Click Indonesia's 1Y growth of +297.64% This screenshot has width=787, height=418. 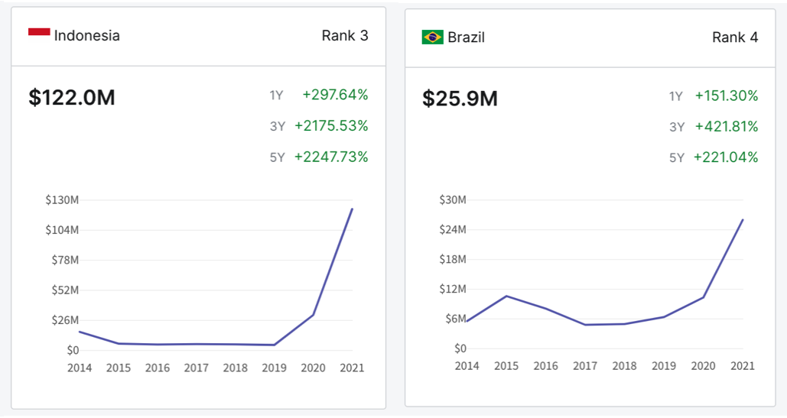[x=335, y=95]
